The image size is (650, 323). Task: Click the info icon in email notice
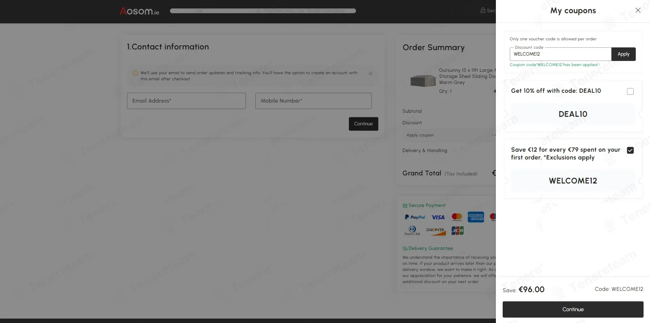(135, 73)
